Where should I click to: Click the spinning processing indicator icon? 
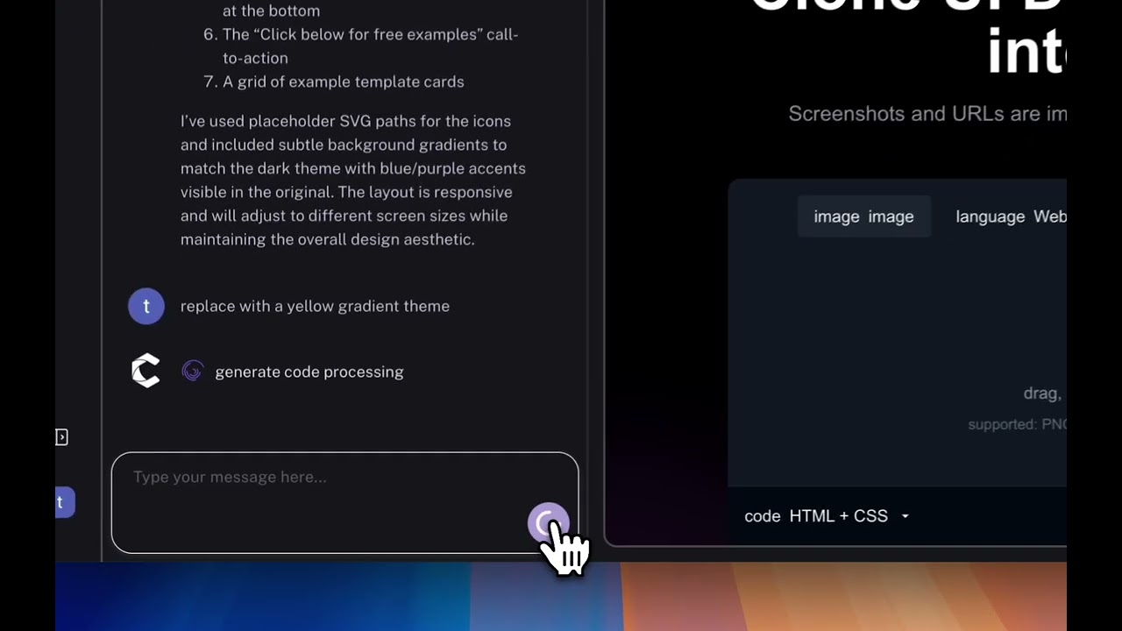click(192, 372)
